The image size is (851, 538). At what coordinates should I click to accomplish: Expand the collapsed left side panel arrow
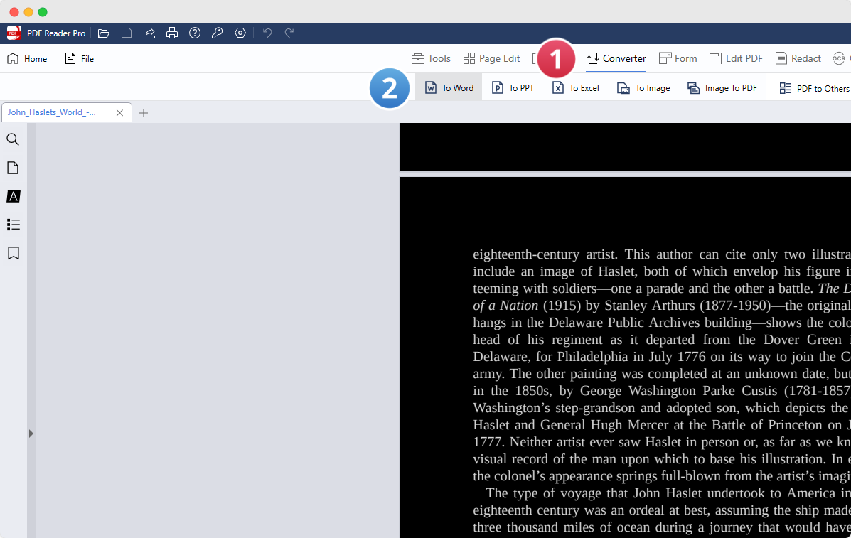click(31, 434)
